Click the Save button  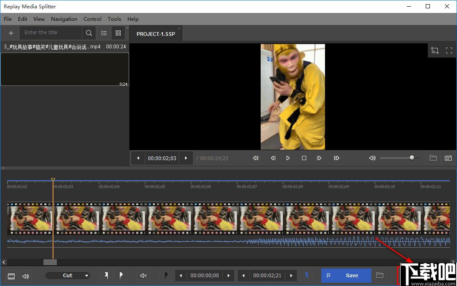346,276
